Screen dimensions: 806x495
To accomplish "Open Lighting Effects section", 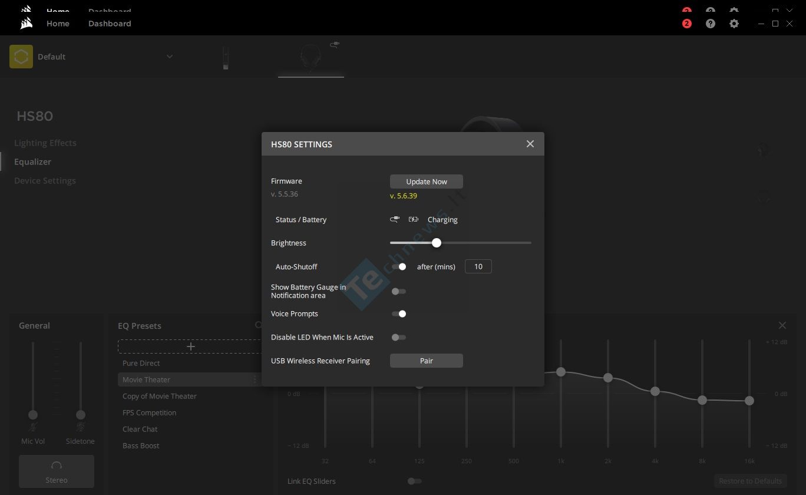I will (x=45, y=143).
